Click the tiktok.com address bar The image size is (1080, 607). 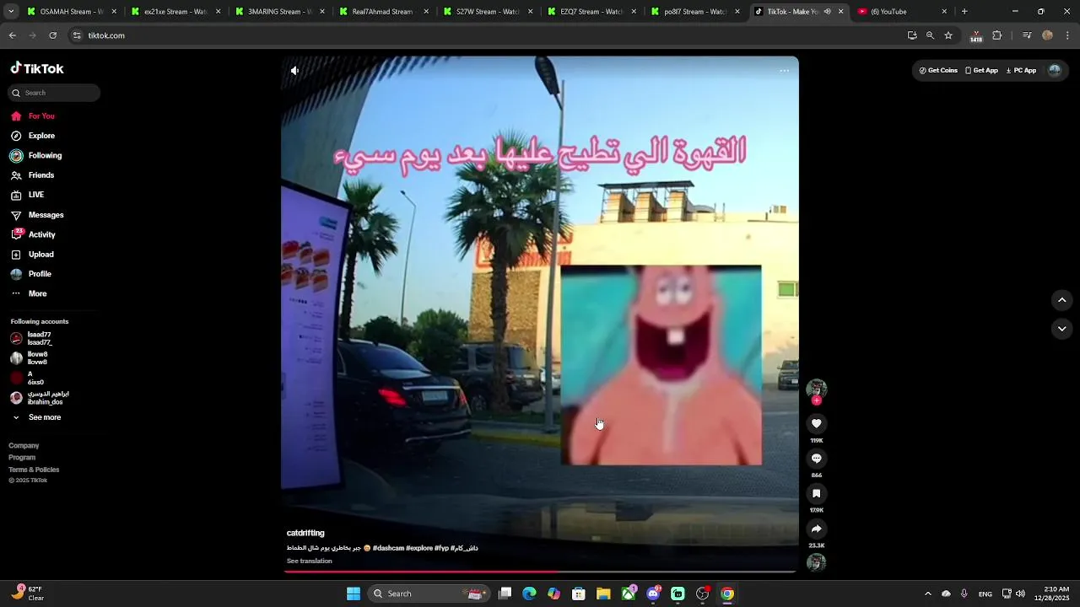485,35
